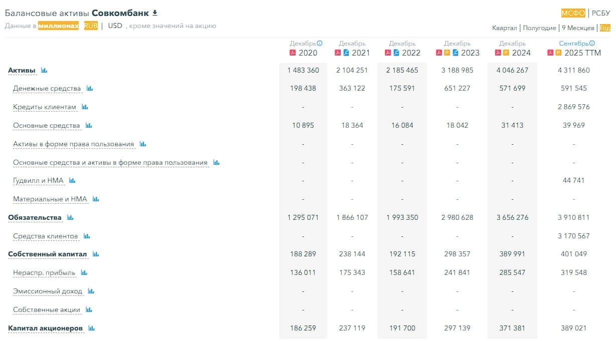Select the 9 Месяцев period
Image resolution: width=616 pixels, height=341 pixels.
point(578,28)
